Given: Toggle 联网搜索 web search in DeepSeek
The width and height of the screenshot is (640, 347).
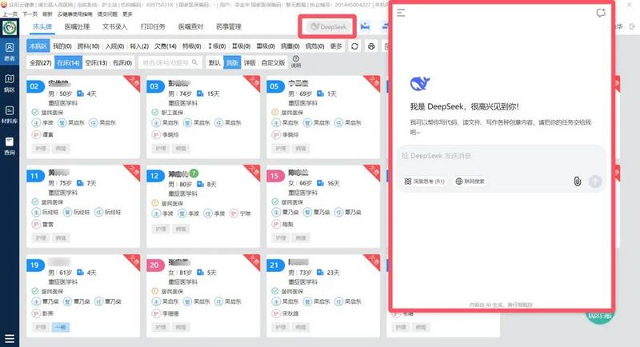Looking at the screenshot, I should pos(470,181).
